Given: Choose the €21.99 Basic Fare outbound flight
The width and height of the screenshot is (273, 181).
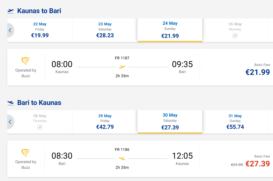Looking at the screenshot, I should [258, 72].
